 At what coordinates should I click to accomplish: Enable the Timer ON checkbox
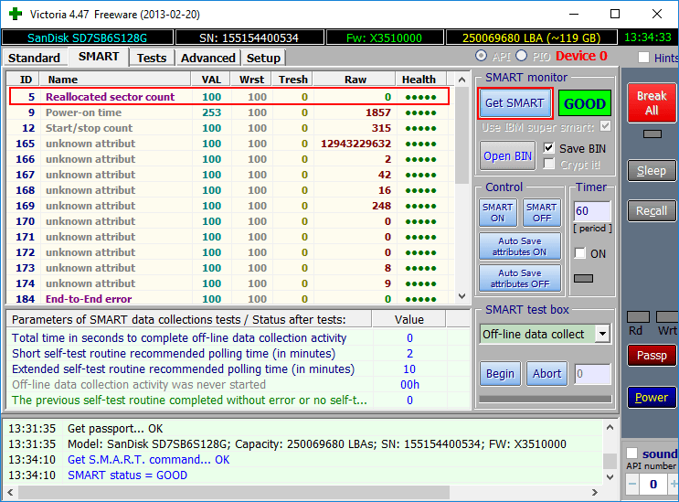(x=580, y=253)
